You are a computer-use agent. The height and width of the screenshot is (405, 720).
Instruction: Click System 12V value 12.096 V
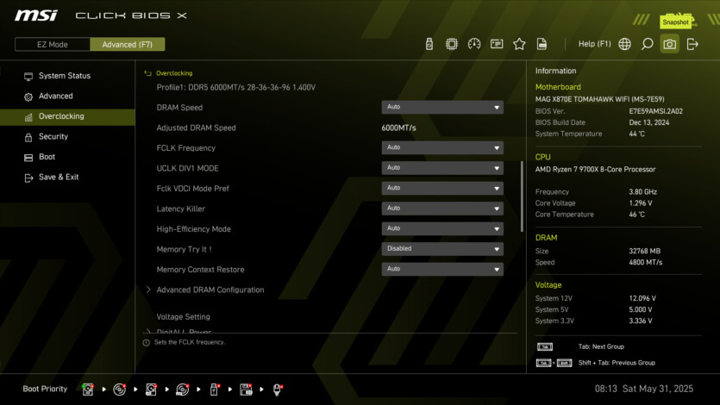[x=642, y=298]
